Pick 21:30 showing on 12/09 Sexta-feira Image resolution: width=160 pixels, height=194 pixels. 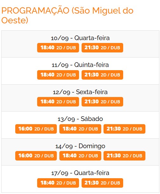click(102, 102)
